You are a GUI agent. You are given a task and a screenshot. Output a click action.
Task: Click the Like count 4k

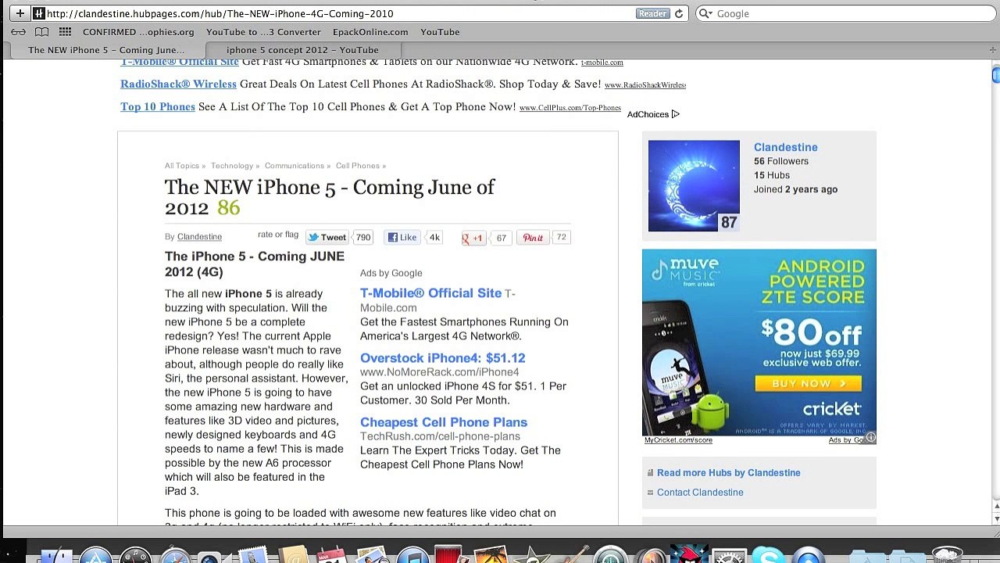click(x=434, y=238)
